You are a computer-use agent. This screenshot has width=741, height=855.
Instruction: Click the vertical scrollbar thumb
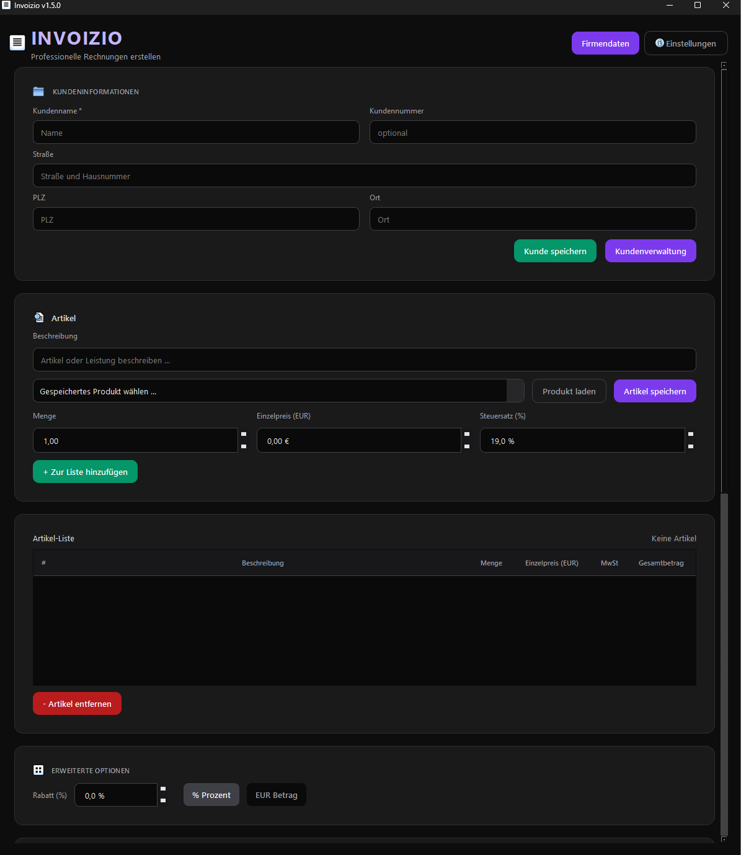click(724, 280)
